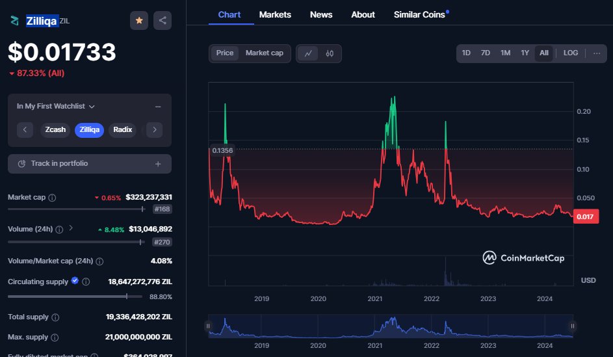Click the 19,336,428,202 ZIL total supply
The image size is (613, 357).
coord(138,317)
